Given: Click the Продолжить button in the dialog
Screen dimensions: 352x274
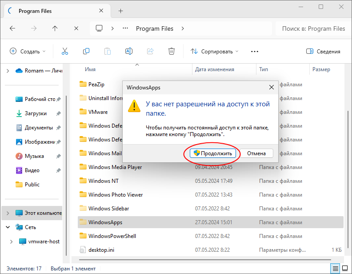Looking at the screenshot, I should [212, 153].
